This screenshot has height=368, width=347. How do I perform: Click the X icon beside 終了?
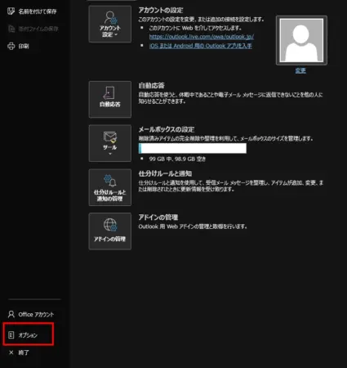coord(11,352)
